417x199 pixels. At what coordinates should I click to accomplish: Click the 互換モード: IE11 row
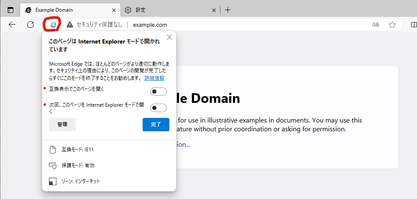[x=109, y=150]
